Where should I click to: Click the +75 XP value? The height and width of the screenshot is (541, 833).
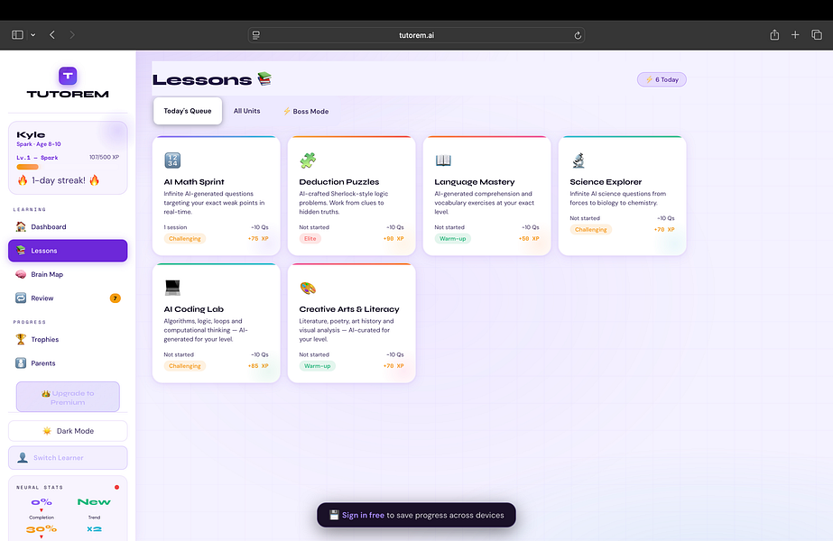pos(258,238)
